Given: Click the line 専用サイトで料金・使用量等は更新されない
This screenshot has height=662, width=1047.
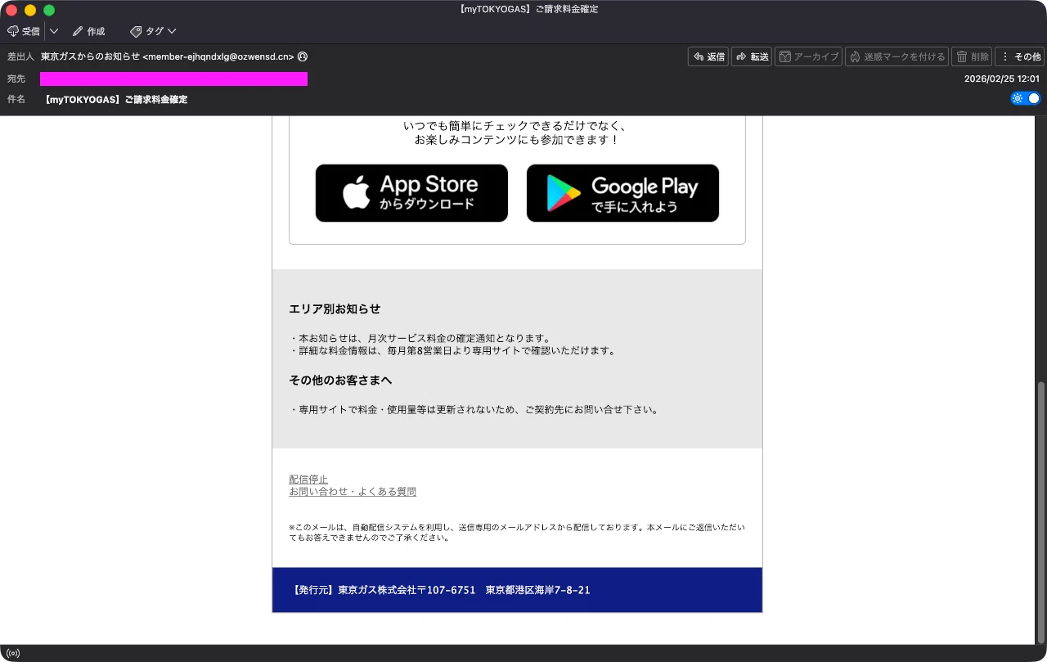Looking at the screenshot, I should pos(474,410).
